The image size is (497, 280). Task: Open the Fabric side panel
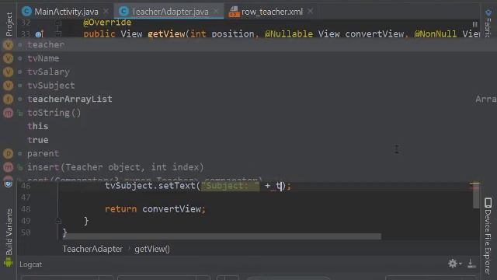tap(488, 23)
